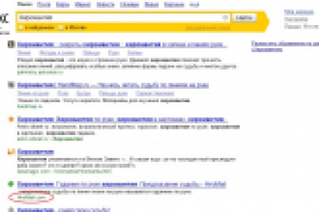Open the fourth sitelink under the second result
Screen dimensions: 319x212
pyautogui.click(x=113, y=94)
